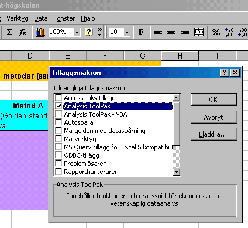This screenshot has width=248, height=228.
Task: Decrease decimal places icon
Action: (243, 32)
